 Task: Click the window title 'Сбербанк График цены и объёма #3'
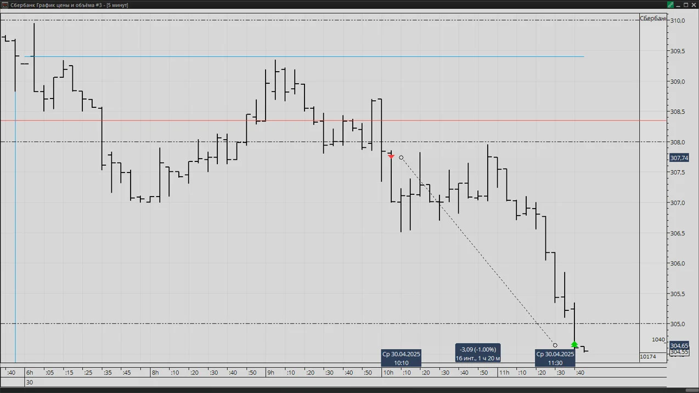(58, 5)
